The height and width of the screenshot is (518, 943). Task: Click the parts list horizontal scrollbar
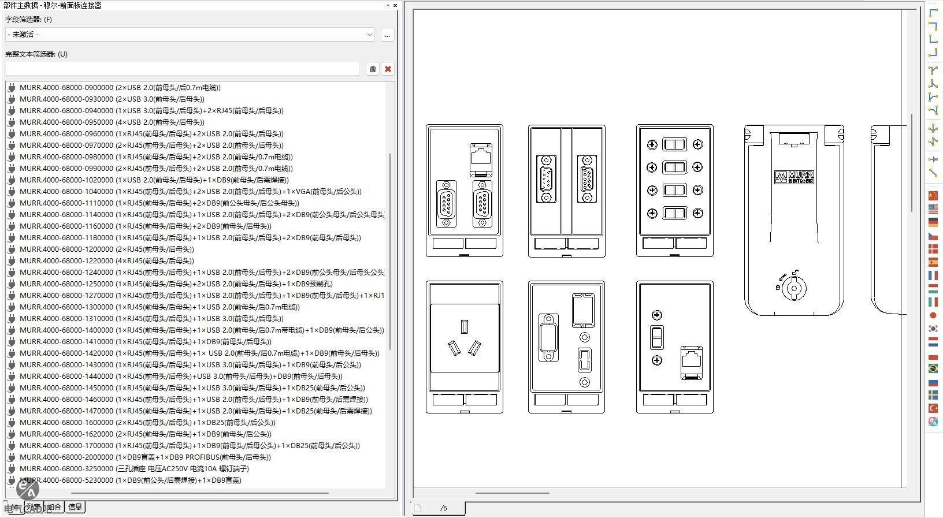point(200,493)
